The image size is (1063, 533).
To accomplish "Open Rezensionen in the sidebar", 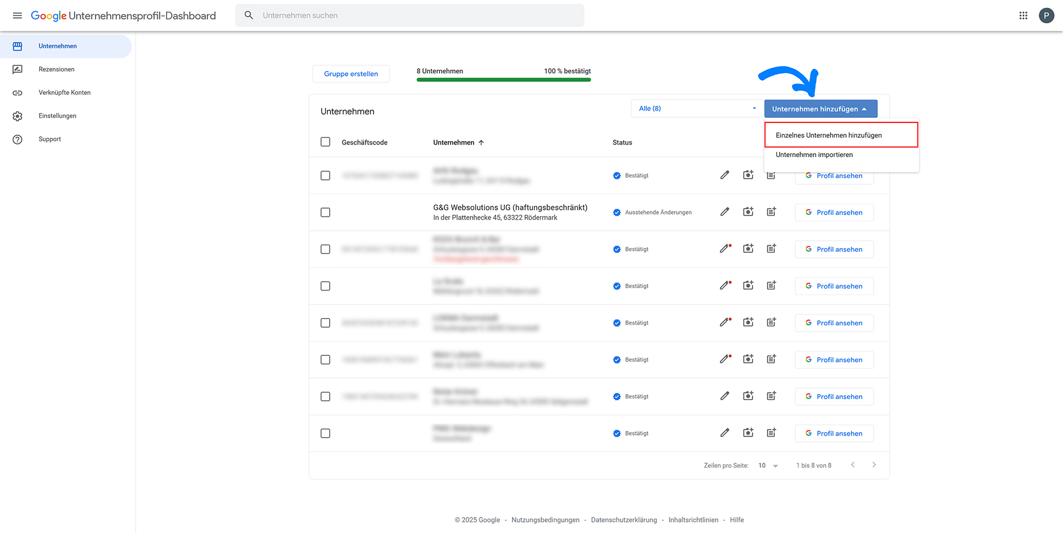I will point(66,70).
